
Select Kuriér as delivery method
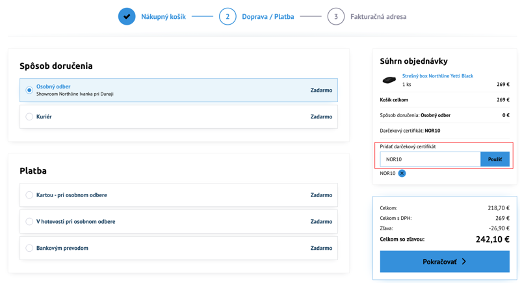(29, 117)
